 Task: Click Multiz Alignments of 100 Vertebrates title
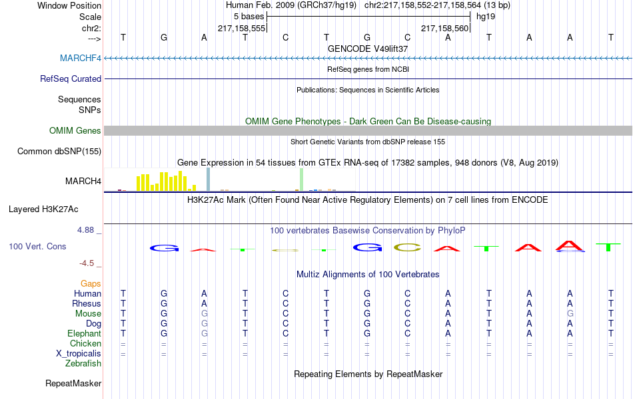[368, 275]
